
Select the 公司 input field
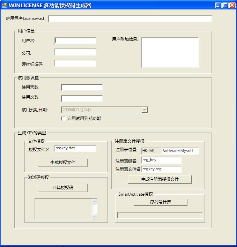click(x=75, y=52)
